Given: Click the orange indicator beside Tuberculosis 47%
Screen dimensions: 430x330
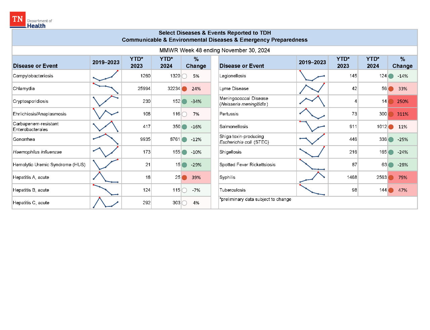Looking at the screenshot, I should tap(391, 190).
